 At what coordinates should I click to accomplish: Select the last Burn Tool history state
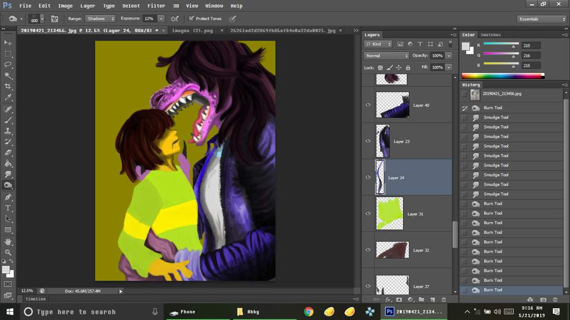[x=512, y=290]
